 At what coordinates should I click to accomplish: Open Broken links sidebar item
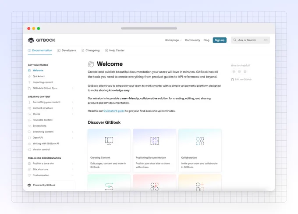click(x=39, y=126)
